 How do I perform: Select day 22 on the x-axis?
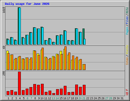pyautogui.click(x=88, y=98)
